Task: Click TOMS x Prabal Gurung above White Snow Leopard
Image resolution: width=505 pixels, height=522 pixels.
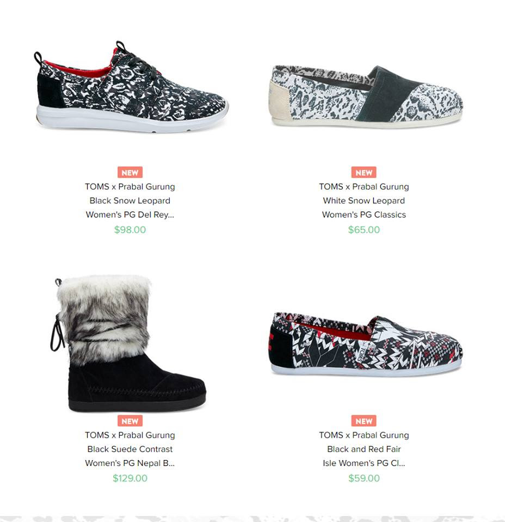Action: [364, 187]
